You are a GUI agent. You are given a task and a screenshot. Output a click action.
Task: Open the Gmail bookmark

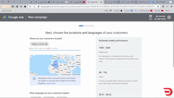coord(169,11)
